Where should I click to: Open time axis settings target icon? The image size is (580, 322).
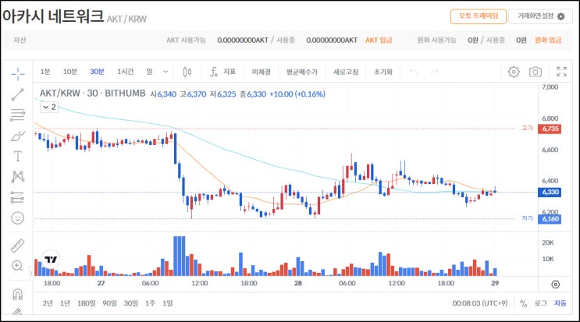pyautogui.click(x=555, y=285)
